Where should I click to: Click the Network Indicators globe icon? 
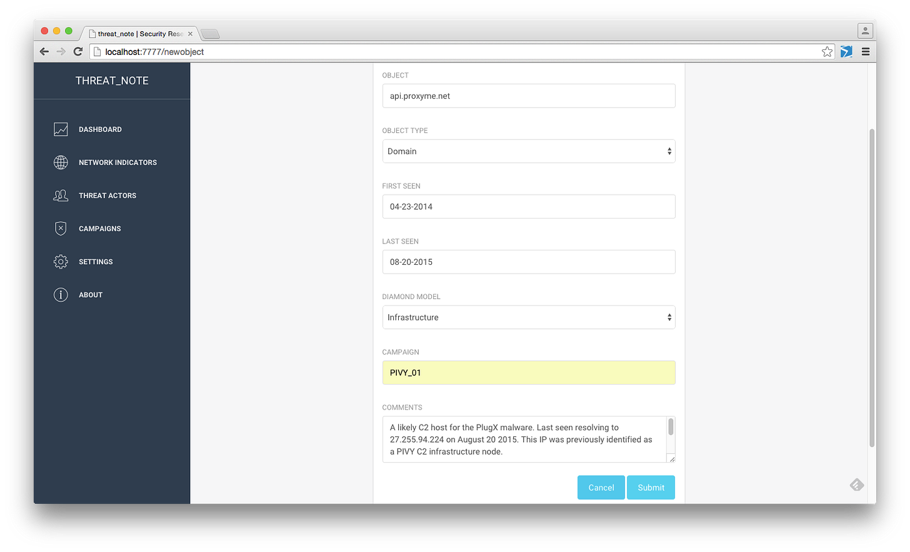(x=60, y=162)
